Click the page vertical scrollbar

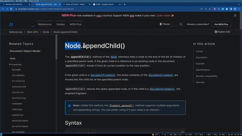tap(241, 20)
